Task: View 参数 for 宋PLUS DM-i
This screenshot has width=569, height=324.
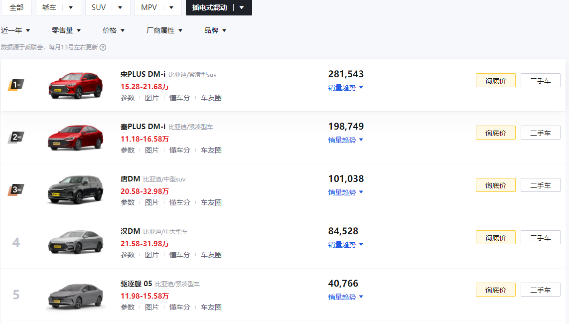Action: tap(128, 98)
